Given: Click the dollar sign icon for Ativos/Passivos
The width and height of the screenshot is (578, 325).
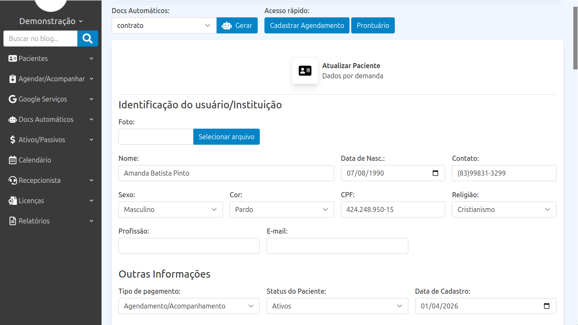Looking at the screenshot, I should [13, 140].
